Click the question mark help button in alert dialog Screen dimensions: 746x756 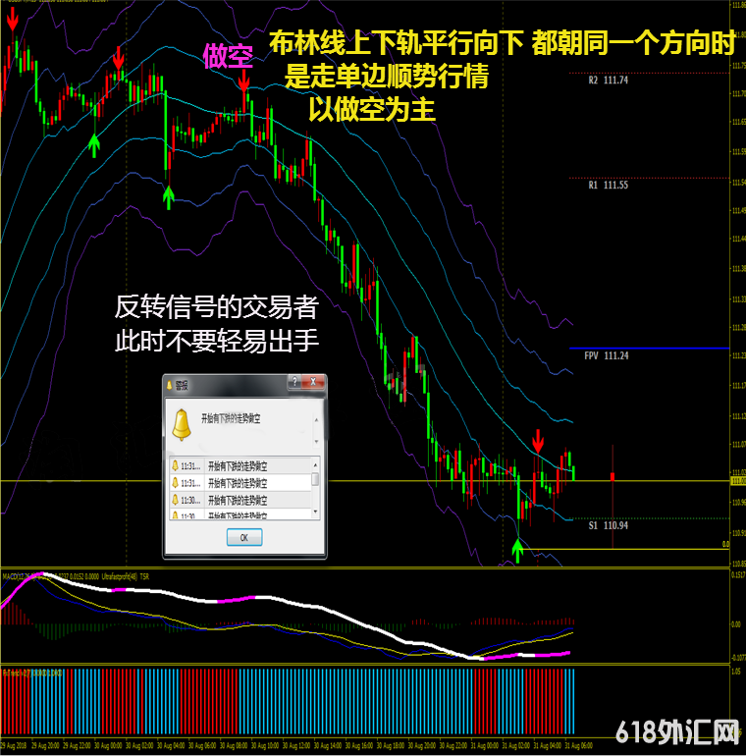click(293, 383)
